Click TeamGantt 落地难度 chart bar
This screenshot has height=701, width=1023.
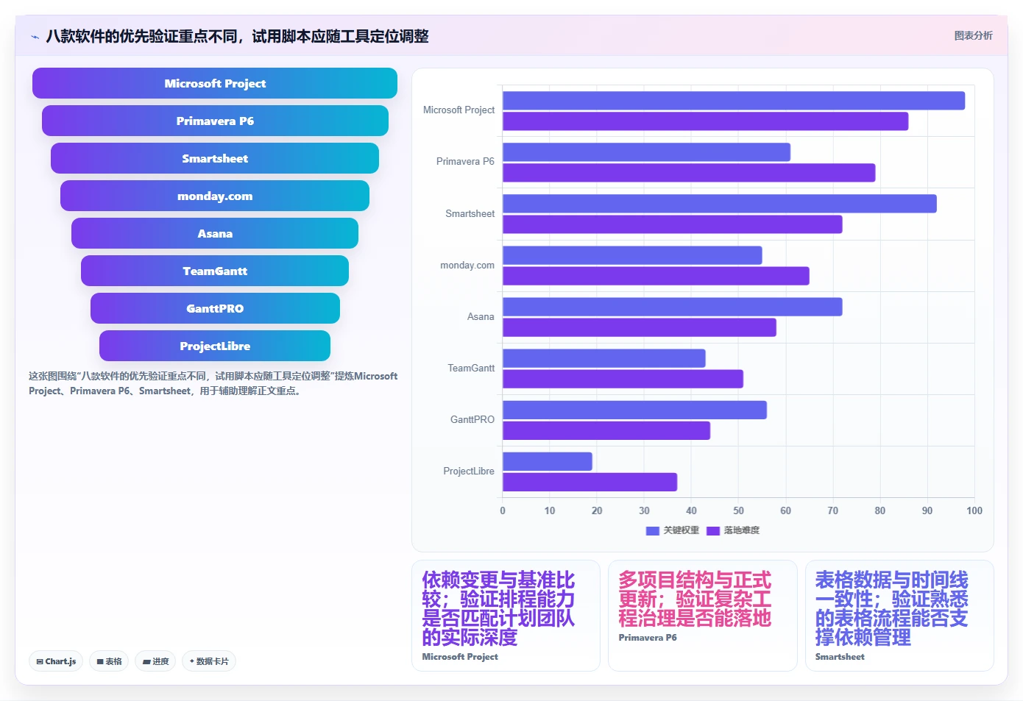coord(623,379)
